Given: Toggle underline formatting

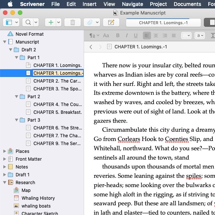Looking at the screenshot, I should point(136,35).
